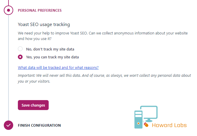Image resolution: width=197 pixels, height=136 pixels.
Task: Select the "Yes, you can track" radio button
Action: pyautogui.click(x=20, y=57)
